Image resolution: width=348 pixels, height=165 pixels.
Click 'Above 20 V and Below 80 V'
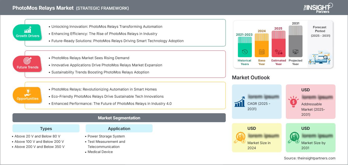pos(37,136)
